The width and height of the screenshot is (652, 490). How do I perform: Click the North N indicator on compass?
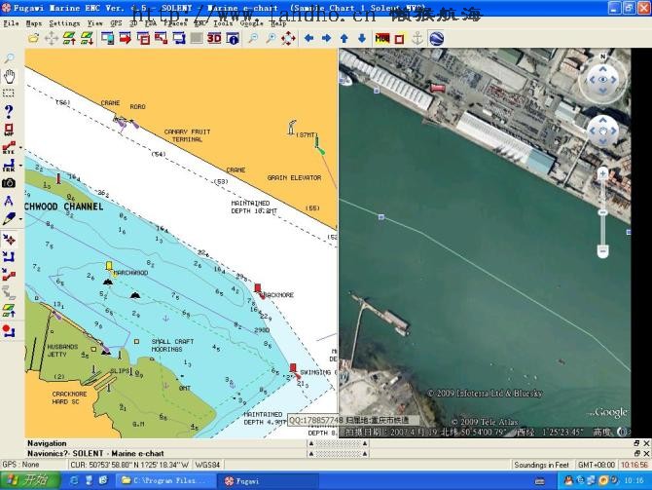(x=603, y=57)
